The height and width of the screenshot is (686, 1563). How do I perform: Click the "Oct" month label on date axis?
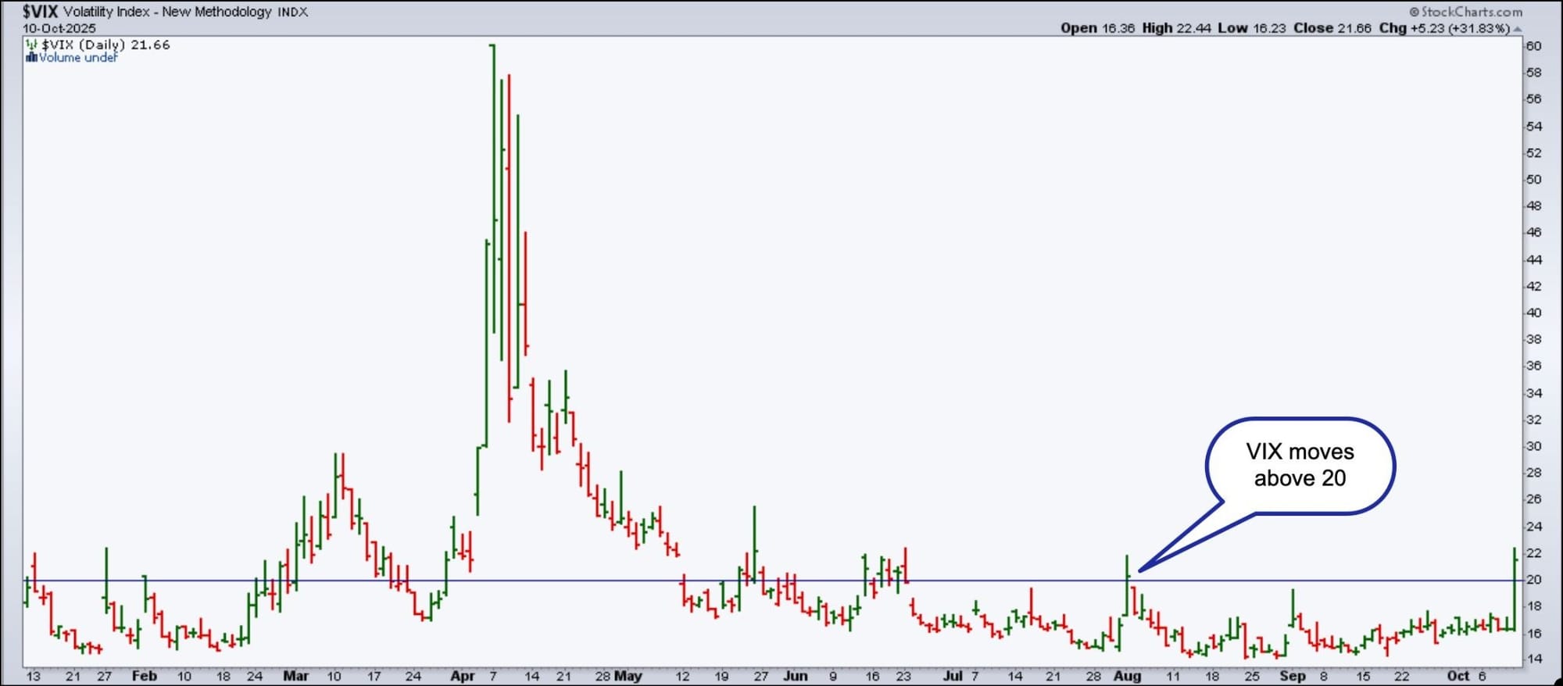click(1458, 676)
